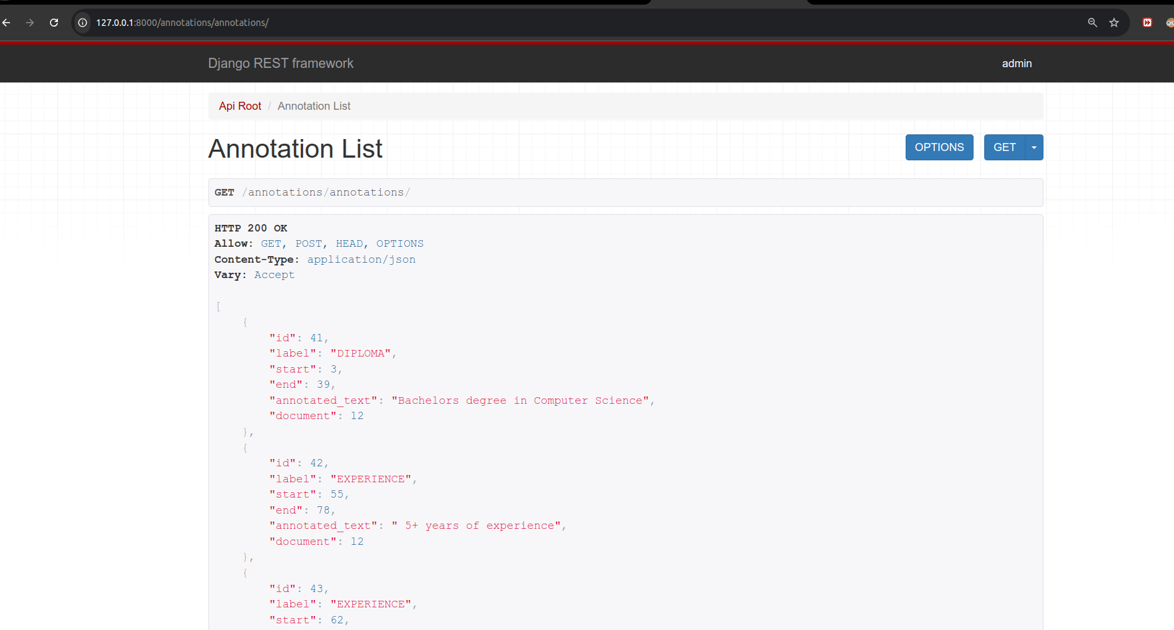The height and width of the screenshot is (630, 1174).
Task: Click the zoom magnifier icon in address bar
Action: click(1092, 23)
